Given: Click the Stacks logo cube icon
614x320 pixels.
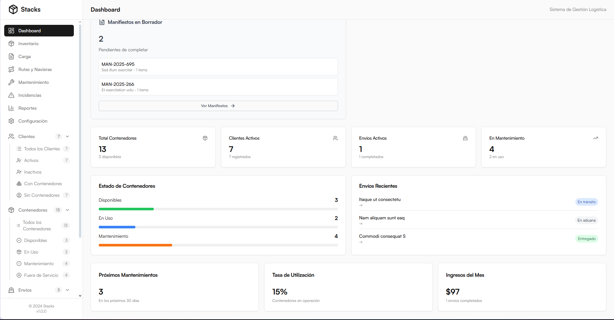Looking at the screenshot, I should click(13, 9).
